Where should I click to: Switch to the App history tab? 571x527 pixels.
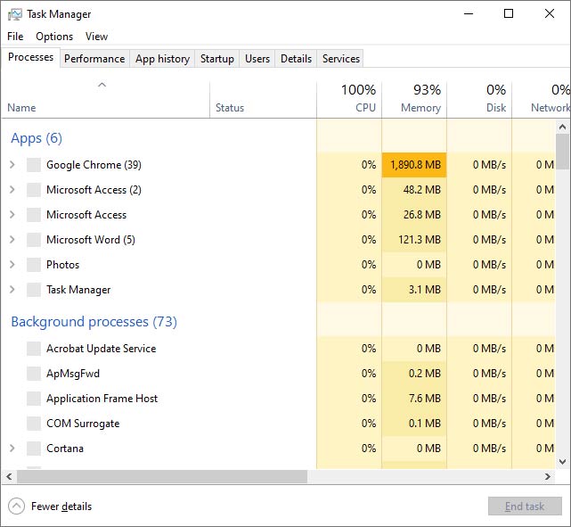pyautogui.click(x=162, y=59)
